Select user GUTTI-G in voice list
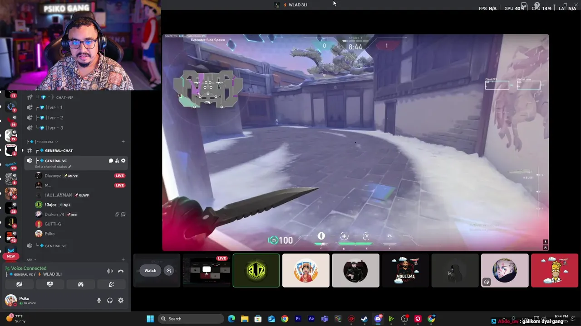This screenshot has height=326, width=581. 53,224
